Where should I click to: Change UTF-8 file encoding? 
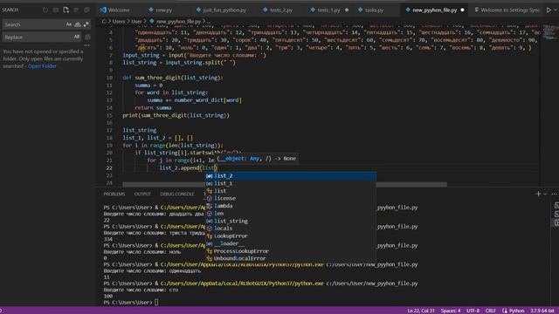(473, 311)
